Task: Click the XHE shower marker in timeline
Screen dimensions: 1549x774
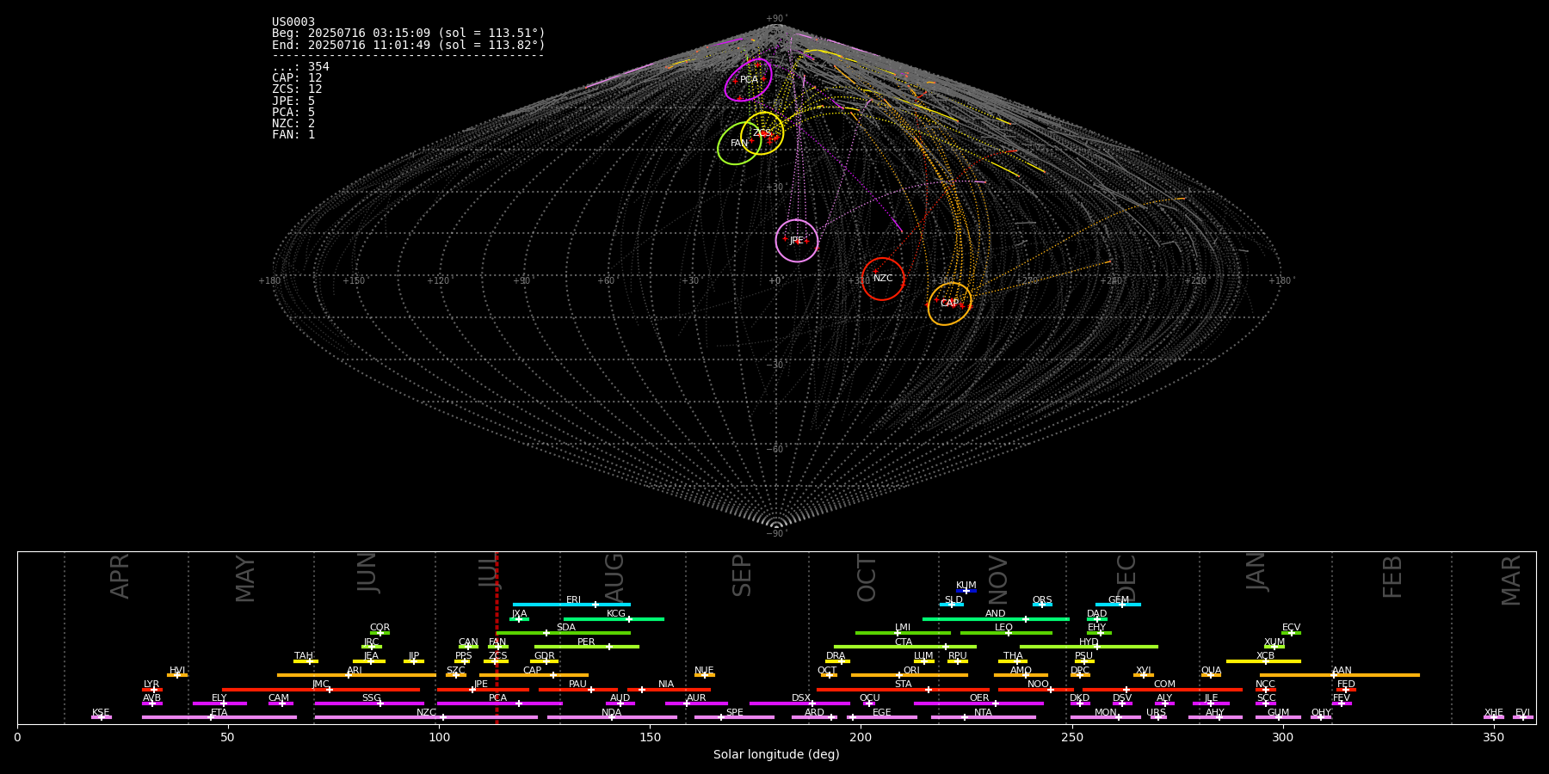Action: click(x=1494, y=717)
